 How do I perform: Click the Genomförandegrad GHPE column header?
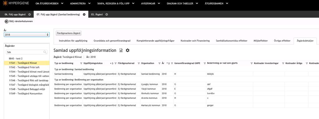[187, 63]
